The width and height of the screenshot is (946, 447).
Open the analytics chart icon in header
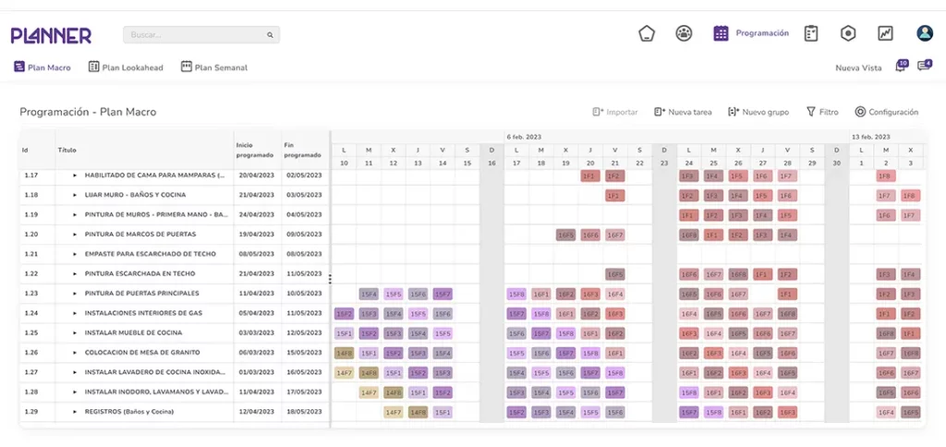pos(885,34)
